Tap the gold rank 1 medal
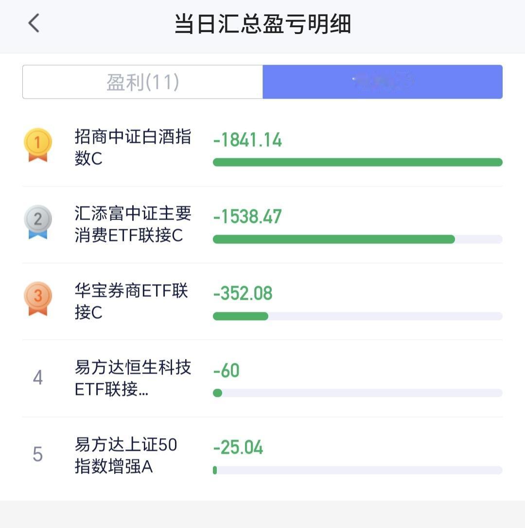The height and width of the screenshot is (528, 525). [38, 145]
